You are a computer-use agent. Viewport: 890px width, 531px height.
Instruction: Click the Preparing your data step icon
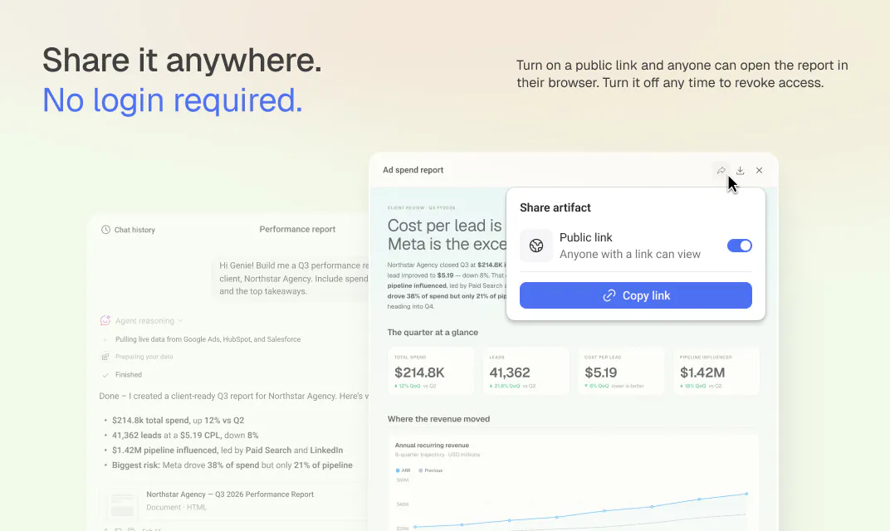pos(105,357)
